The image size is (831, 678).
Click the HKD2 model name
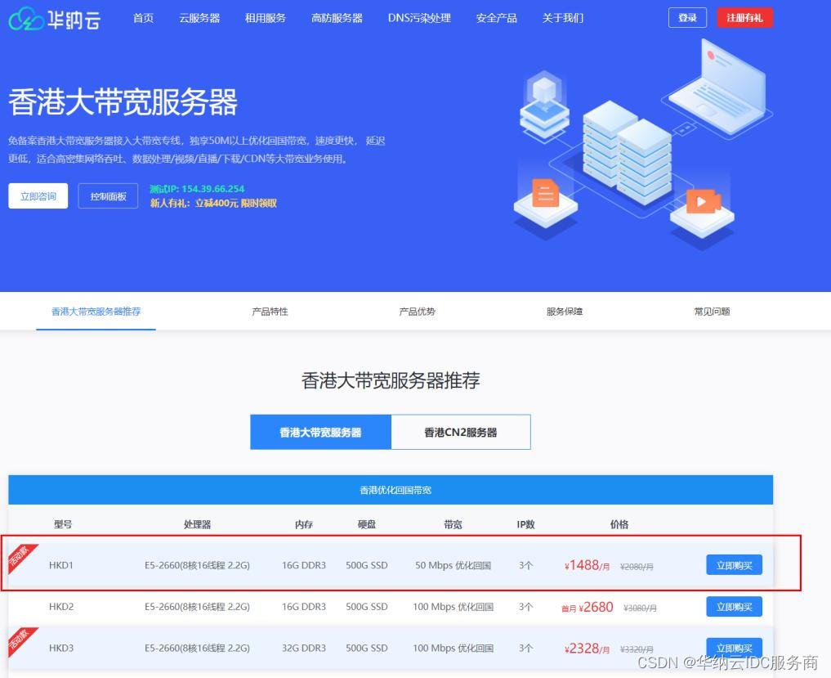pyautogui.click(x=61, y=607)
